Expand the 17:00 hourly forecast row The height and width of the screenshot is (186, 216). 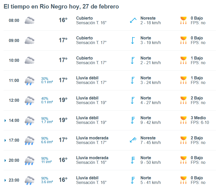pos(5,140)
